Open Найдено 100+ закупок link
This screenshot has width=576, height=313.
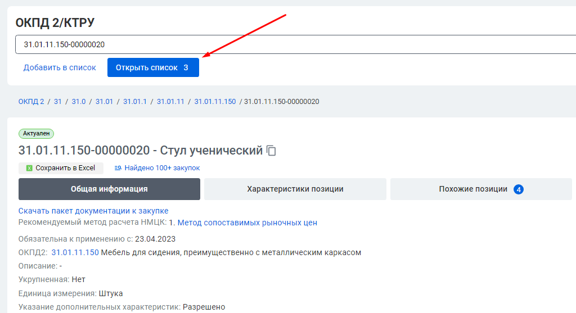(162, 168)
